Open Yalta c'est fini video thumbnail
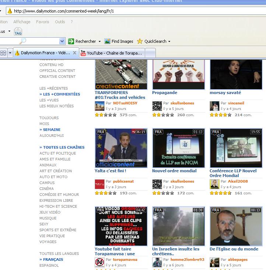Screen dimensions: 266x270 click(x=121, y=148)
